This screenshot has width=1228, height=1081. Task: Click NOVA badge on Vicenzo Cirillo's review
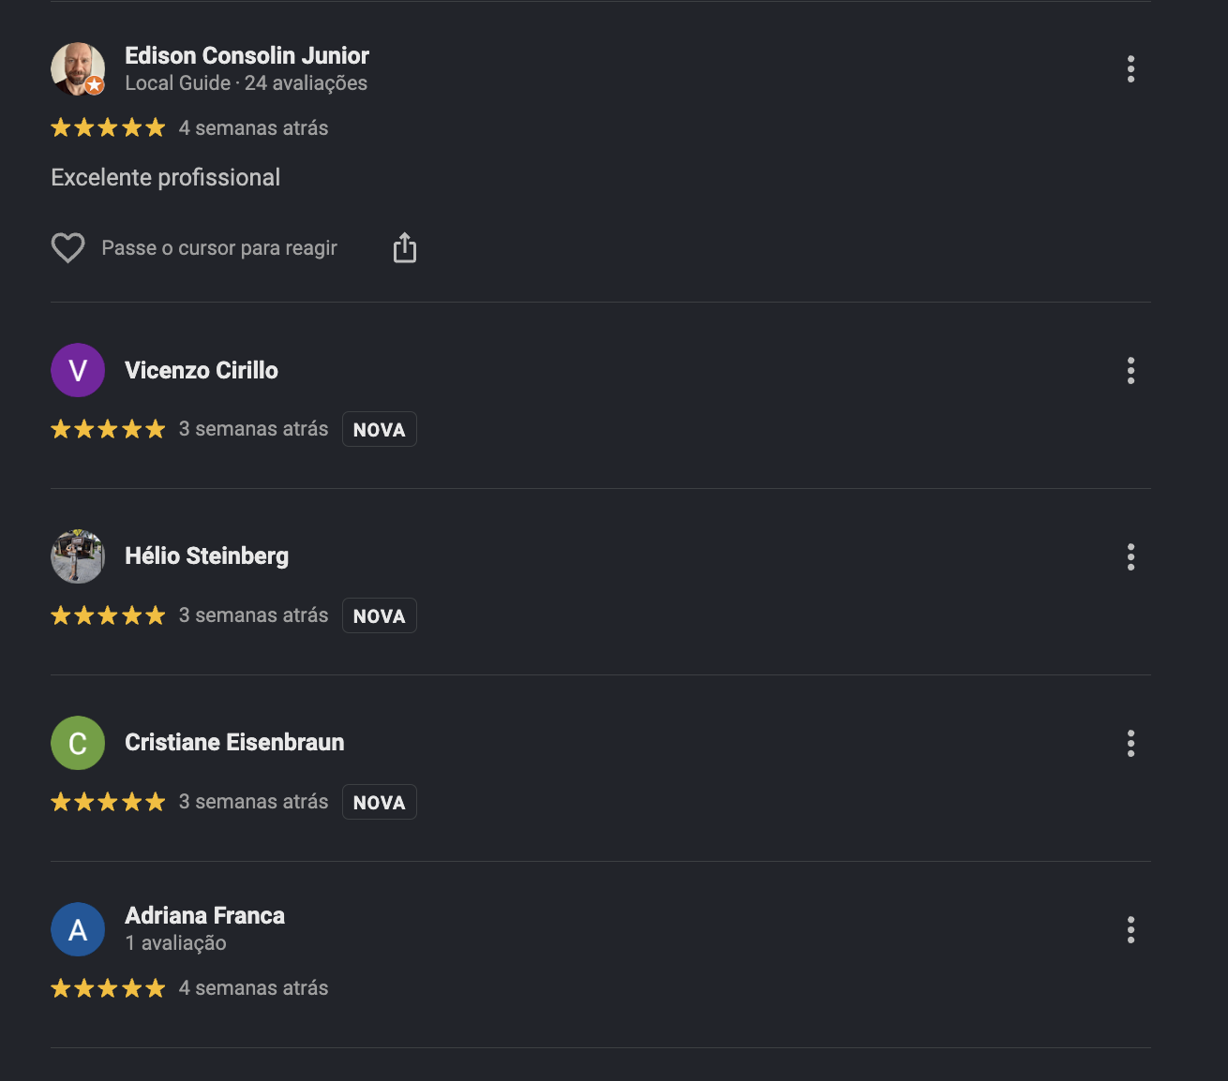pos(380,429)
